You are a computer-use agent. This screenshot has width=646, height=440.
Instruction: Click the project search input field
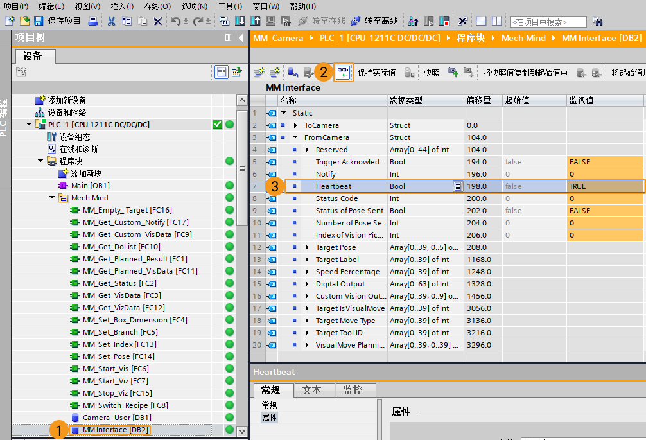[548, 22]
